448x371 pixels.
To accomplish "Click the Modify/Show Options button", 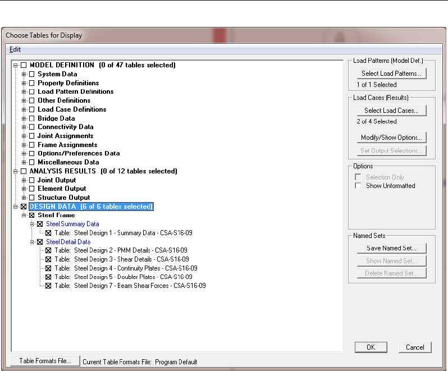I will (x=391, y=138).
